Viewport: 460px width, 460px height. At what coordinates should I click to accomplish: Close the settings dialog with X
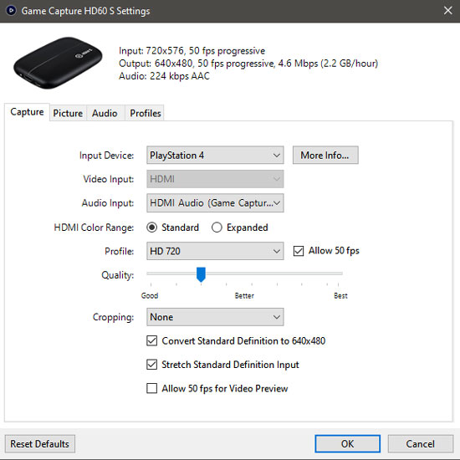pyautogui.click(x=447, y=11)
